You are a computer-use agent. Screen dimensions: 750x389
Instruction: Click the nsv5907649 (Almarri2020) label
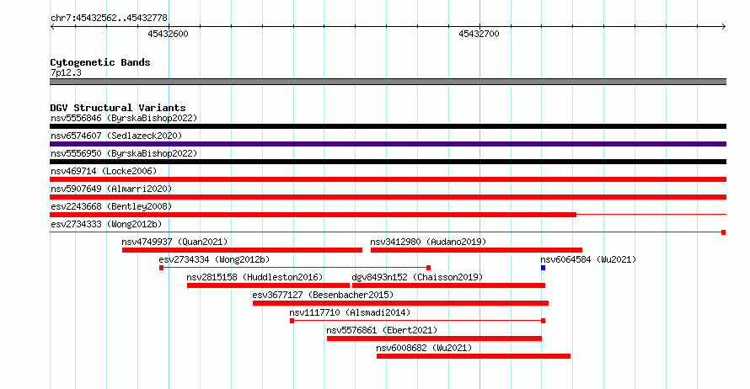[111, 189]
